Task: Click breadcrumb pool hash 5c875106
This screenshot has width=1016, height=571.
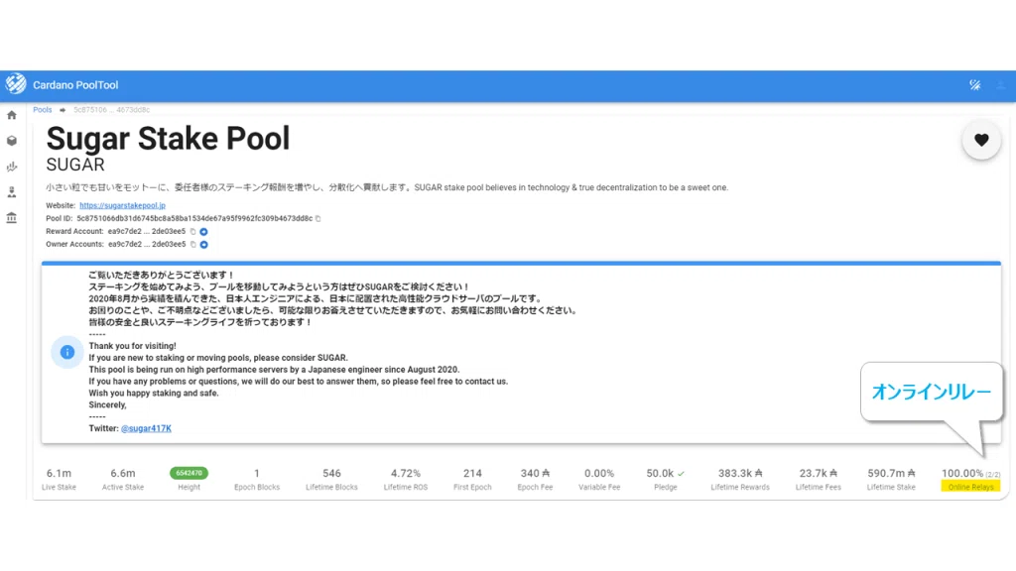Action: (111, 110)
